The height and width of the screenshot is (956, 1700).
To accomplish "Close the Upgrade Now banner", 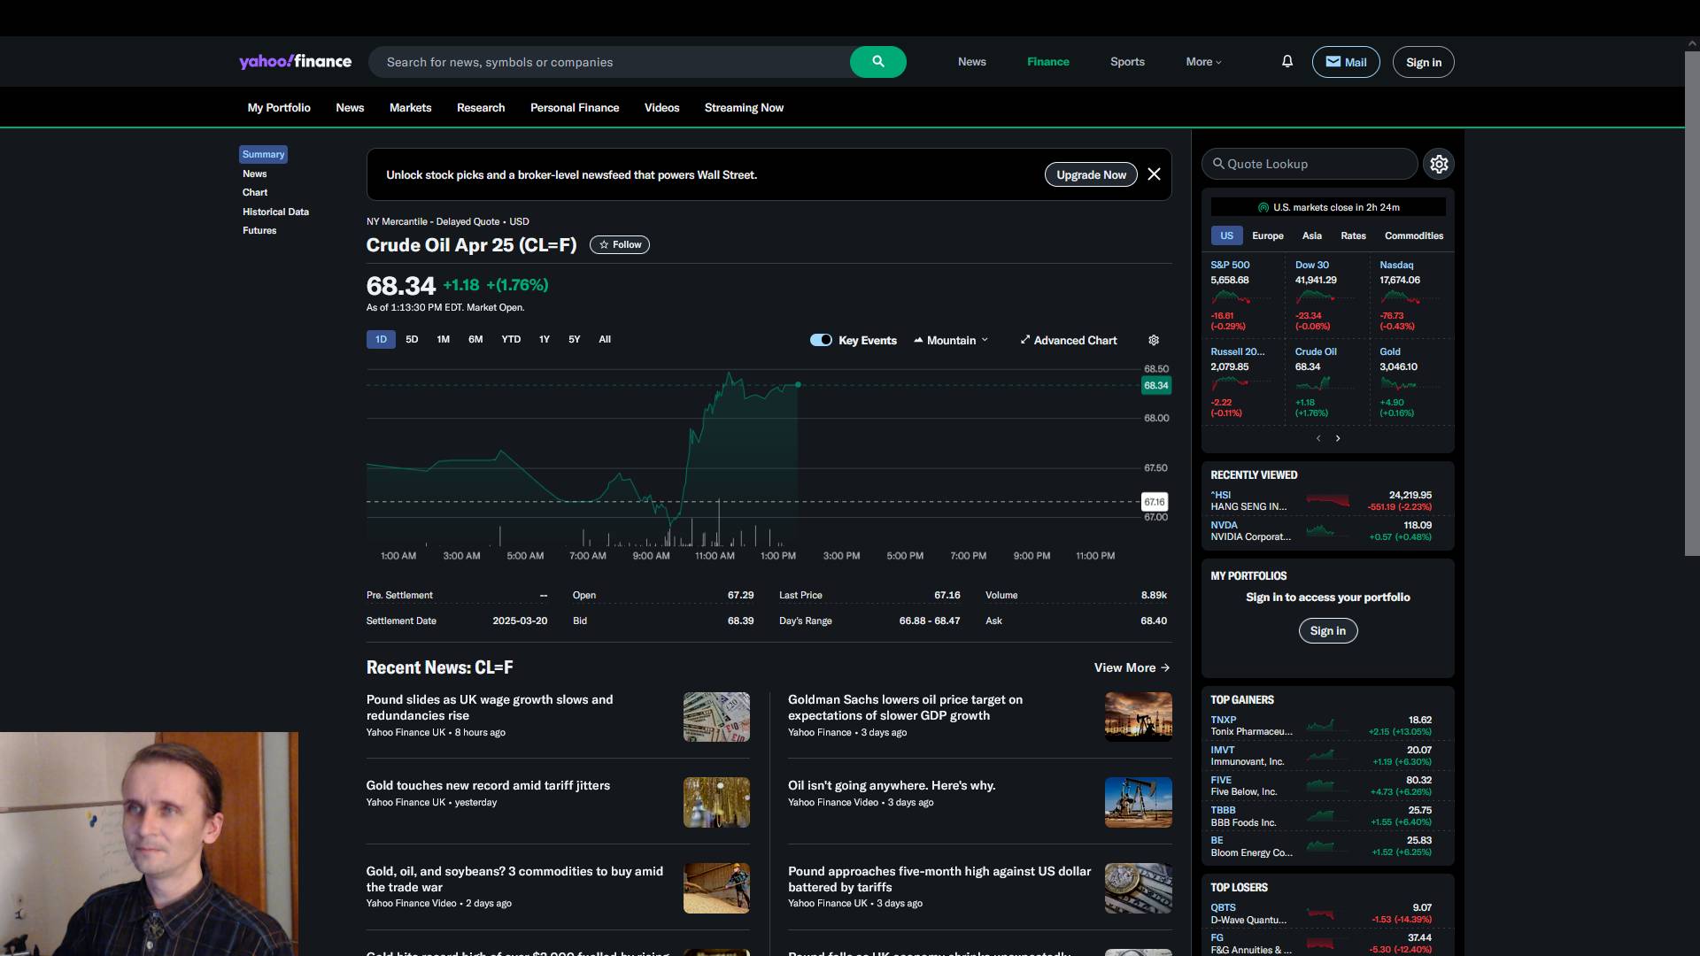I will click(1154, 174).
